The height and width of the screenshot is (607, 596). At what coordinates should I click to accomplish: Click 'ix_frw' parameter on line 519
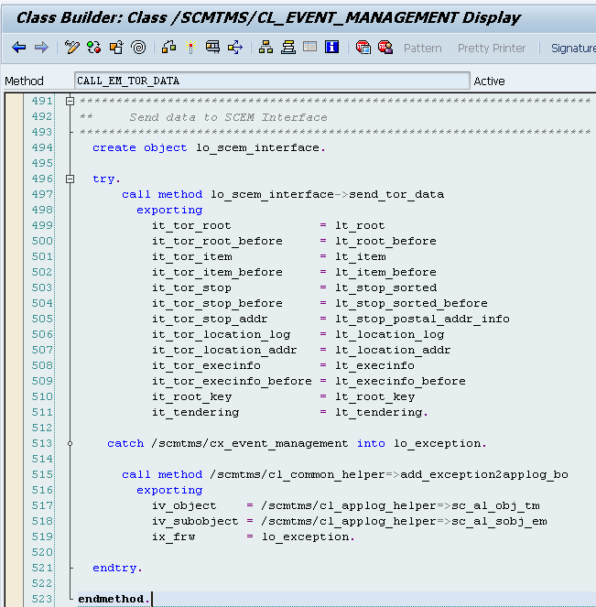click(173, 537)
